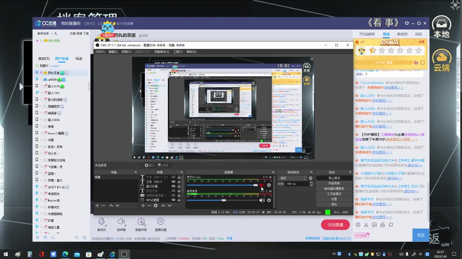Screen dimensions: 462x259
Task: Open 麦克风/Aux audio settings gear
Action: click(269, 185)
